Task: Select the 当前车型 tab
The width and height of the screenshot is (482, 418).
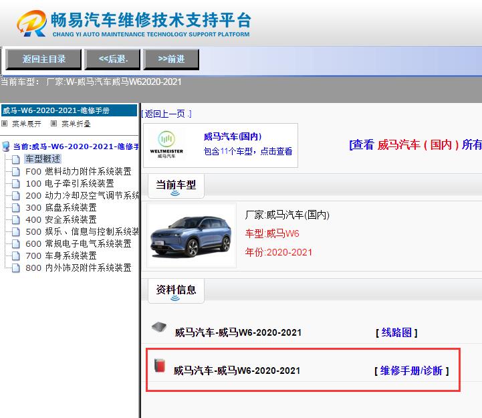Action: (x=176, y=186)
